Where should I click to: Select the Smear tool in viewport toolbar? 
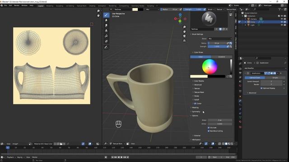click(106, 26)
